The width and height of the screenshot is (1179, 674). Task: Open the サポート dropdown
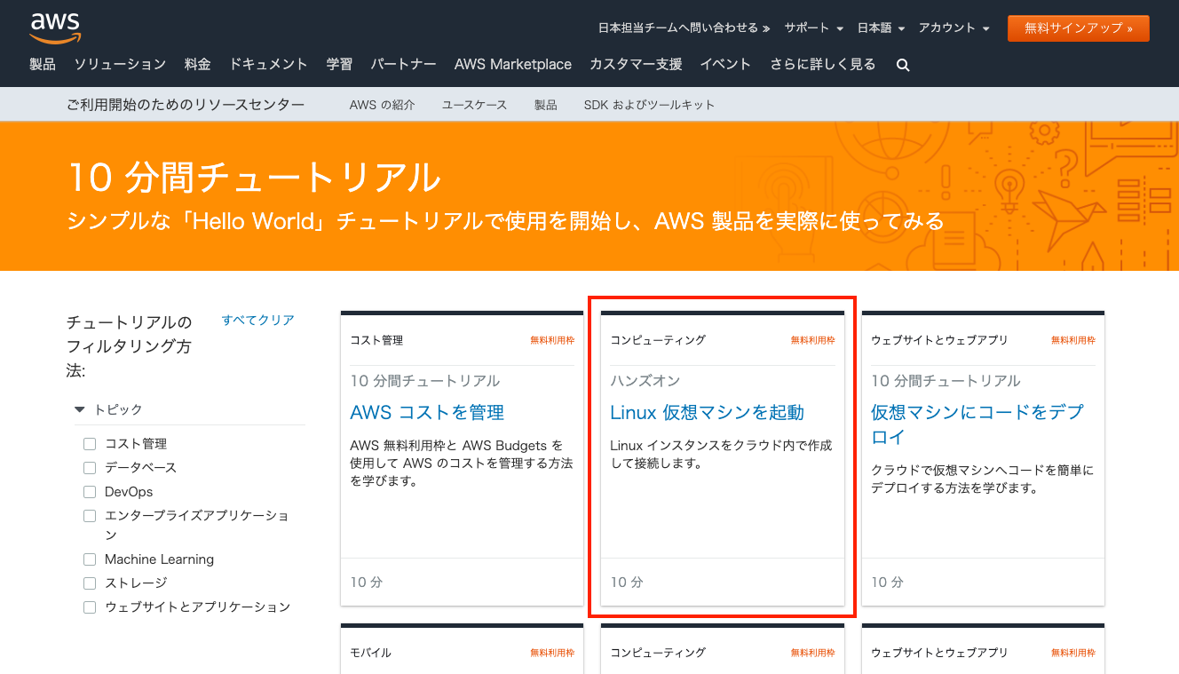[813, 28]
